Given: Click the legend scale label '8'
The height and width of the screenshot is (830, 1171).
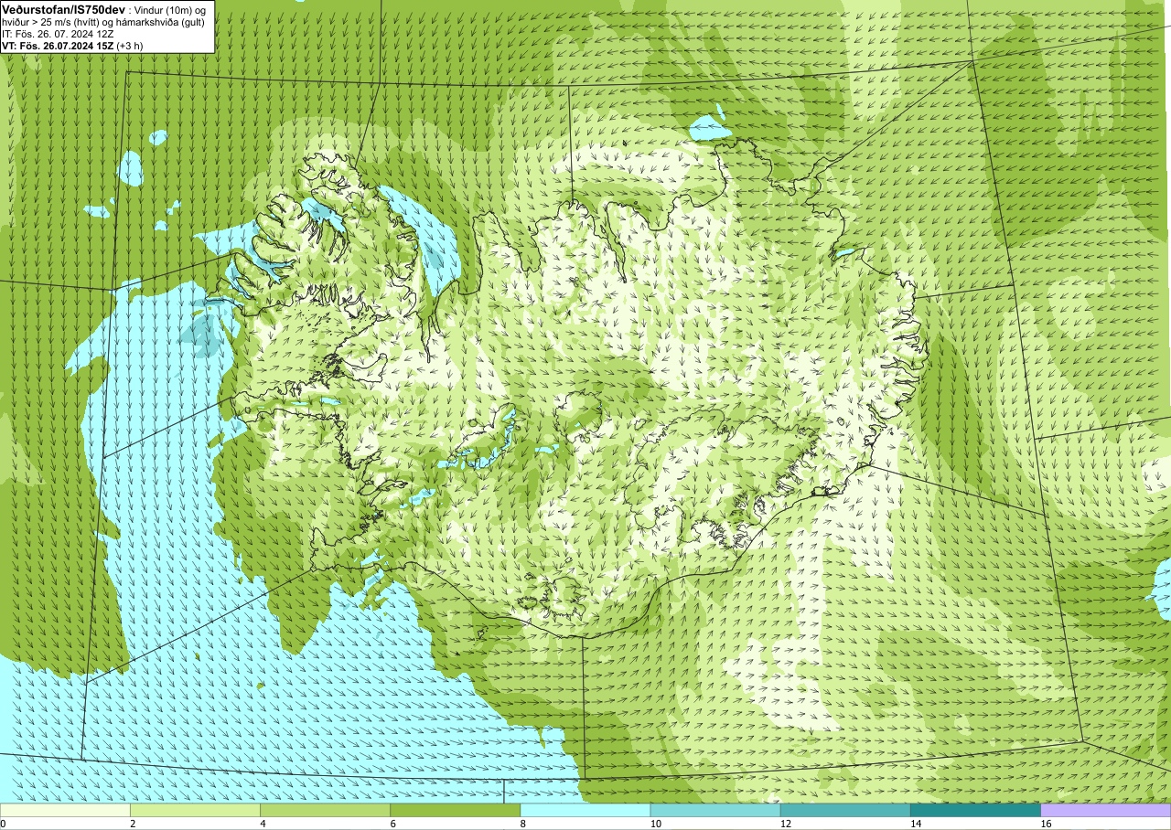Looking at the screenshot, I should coord(523,824).
